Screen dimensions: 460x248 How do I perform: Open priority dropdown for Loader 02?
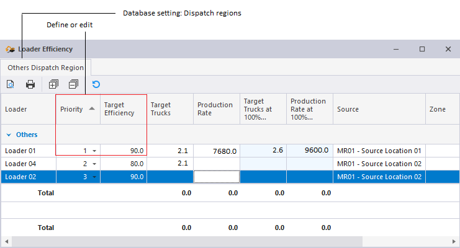pos(94,177)
